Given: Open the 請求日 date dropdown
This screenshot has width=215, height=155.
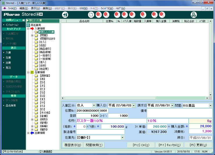Looking at the screenshot, I should coord(172,106).
